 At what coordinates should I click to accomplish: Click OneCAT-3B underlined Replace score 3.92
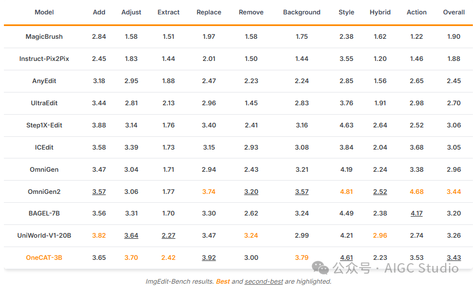pos(209,258)
